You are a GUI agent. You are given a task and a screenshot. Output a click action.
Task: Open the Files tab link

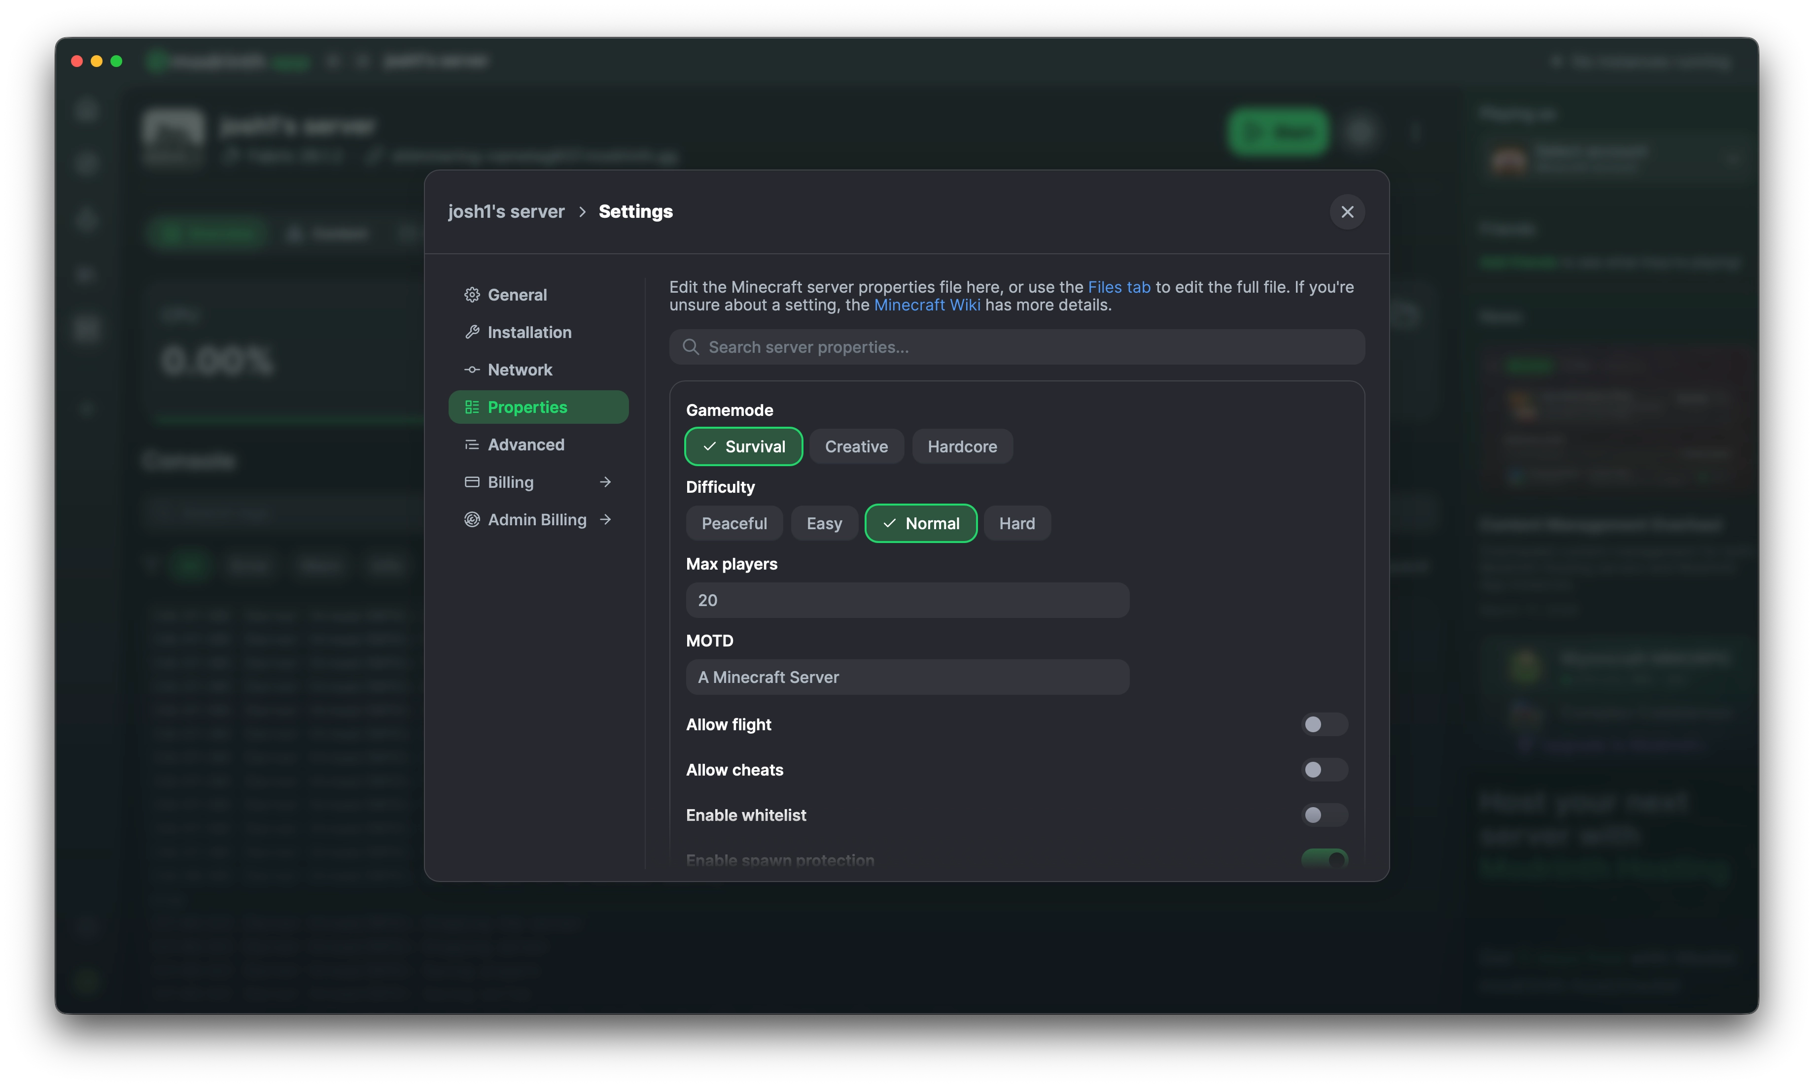click(x=1119, y=287)
